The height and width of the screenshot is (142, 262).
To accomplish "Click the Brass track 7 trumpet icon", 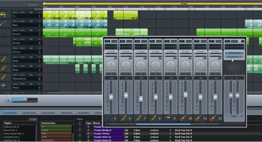I will (x=3, y=69).
